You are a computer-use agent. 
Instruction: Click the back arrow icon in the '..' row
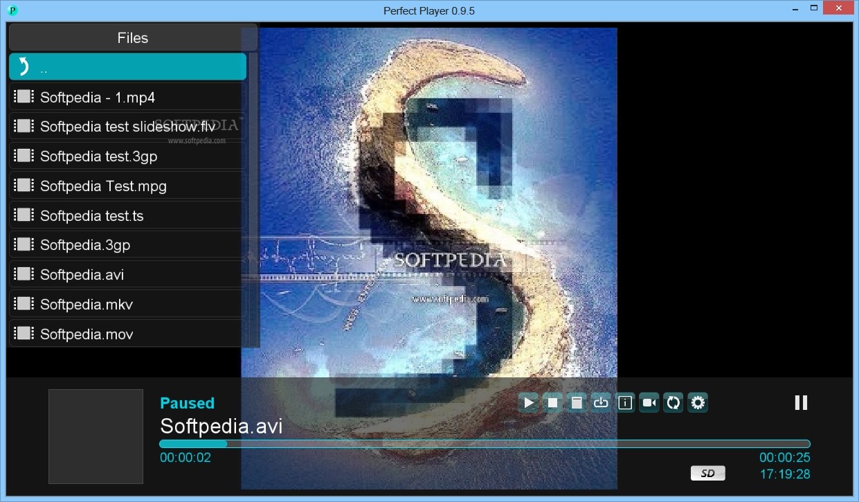click(x=24, y=66)
